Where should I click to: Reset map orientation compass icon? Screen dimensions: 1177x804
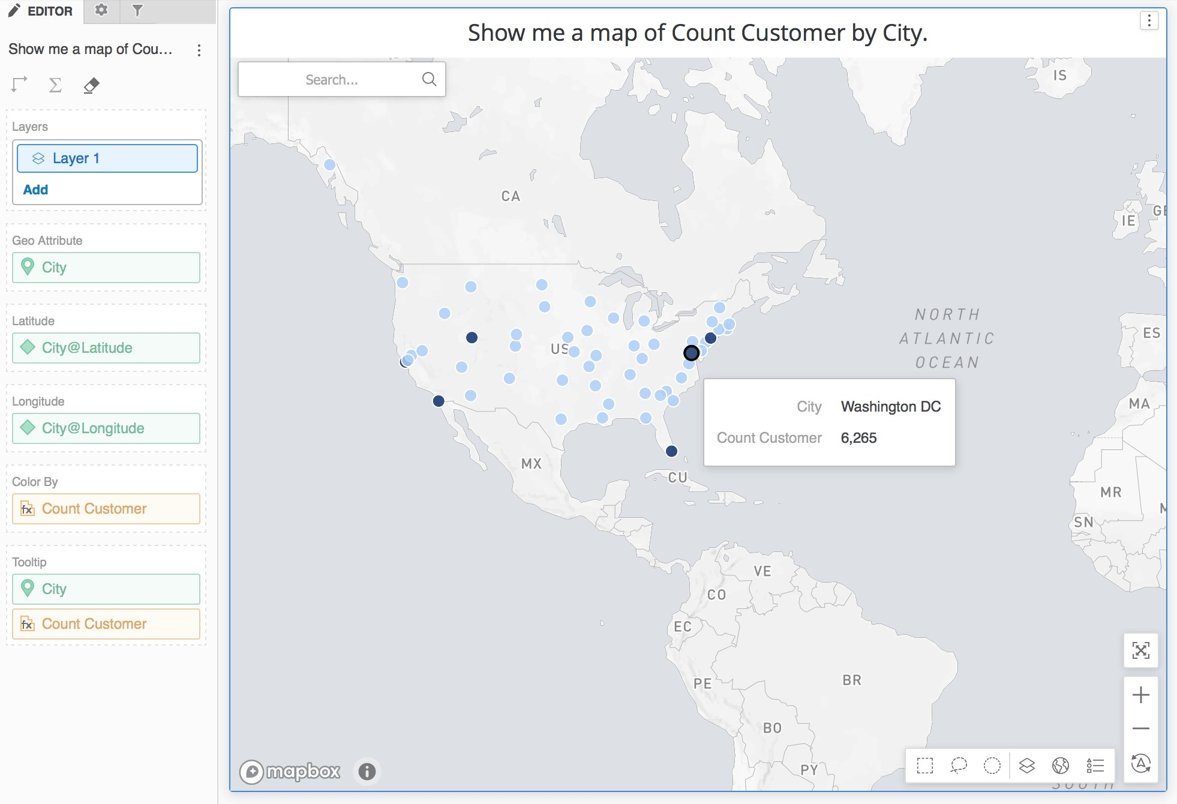click(1140, 764)
